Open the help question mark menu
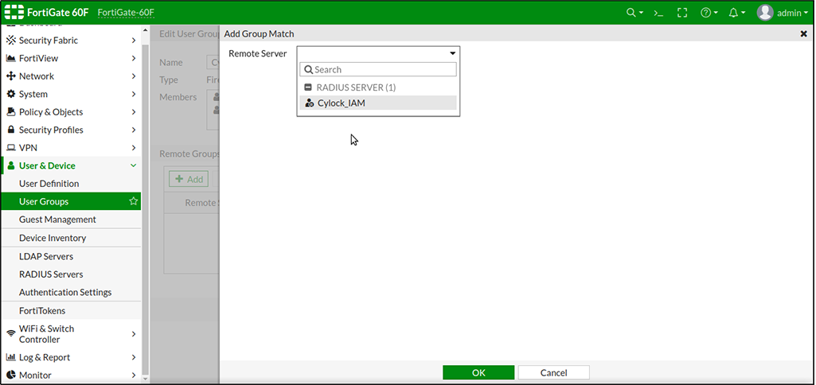The height and width of the screenshot is (385, 816). 706,13
